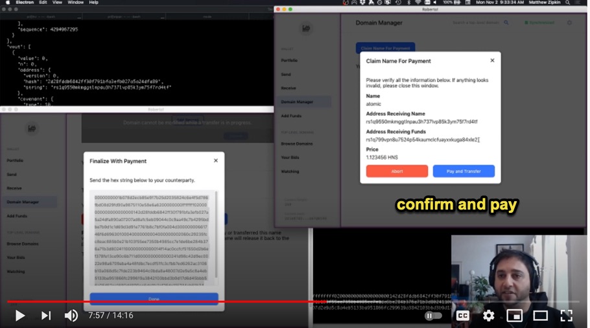
Task: Open YouTube video settings gear
Action: [x=489, y=316]
